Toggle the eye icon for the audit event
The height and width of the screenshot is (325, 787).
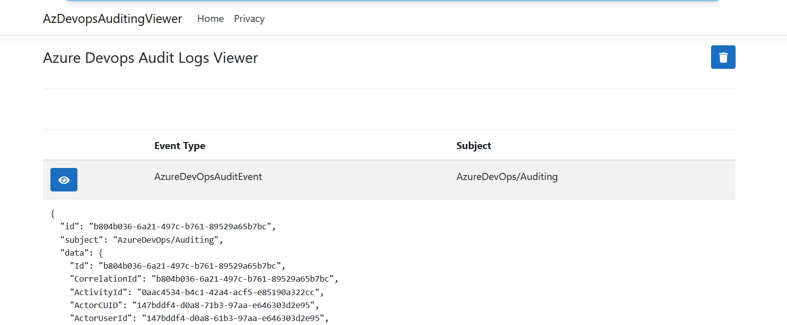[x=64, y=180]
